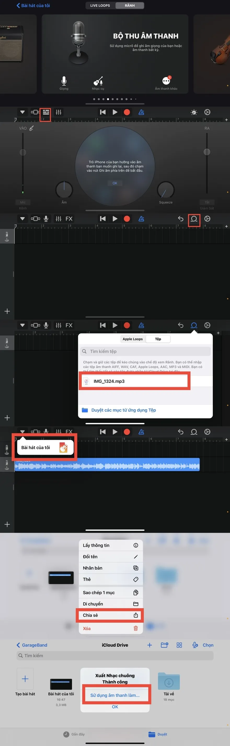Select the Nhạc cụ guitar icon
This screenshot has width=230, height=746.
point(98,81)
